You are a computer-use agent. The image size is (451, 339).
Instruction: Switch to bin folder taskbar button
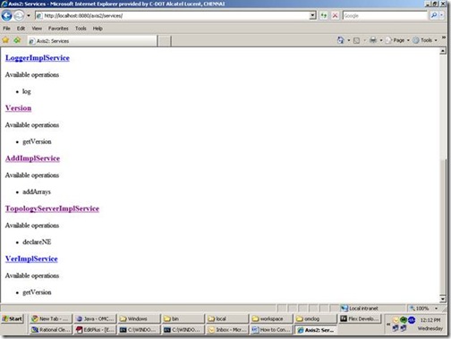183,318
